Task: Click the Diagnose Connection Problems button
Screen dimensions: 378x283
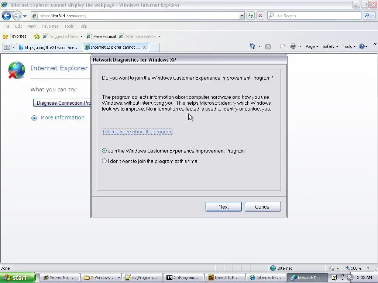Action: pos(62,103)
